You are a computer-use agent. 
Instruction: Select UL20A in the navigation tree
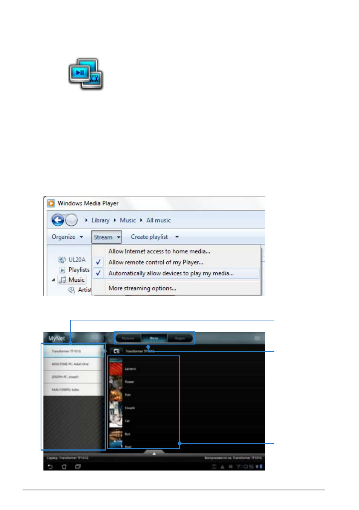click(x=77, y=260)
